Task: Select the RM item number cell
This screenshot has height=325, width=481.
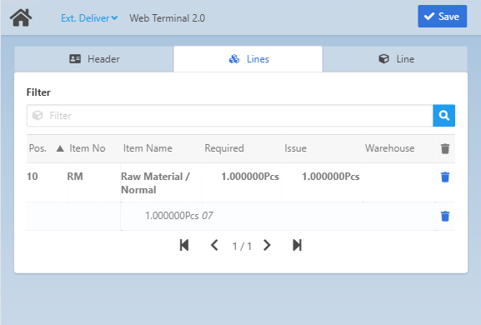Action: click(x=75, y=177)
